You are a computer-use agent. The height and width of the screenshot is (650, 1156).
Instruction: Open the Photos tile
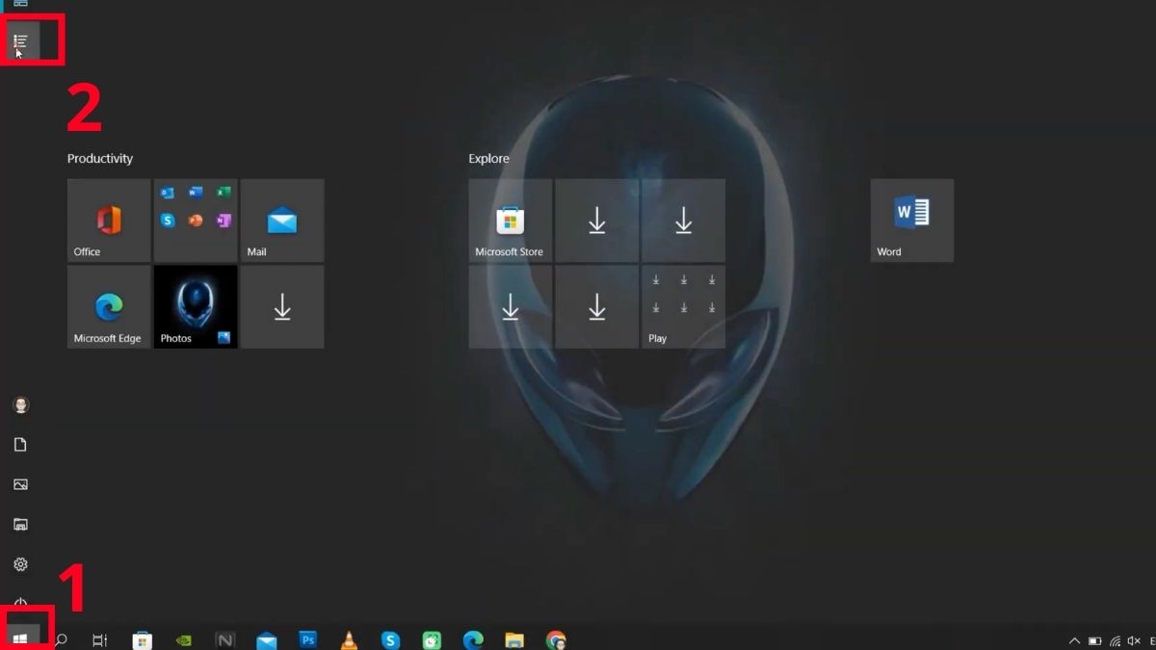(196, 307)
